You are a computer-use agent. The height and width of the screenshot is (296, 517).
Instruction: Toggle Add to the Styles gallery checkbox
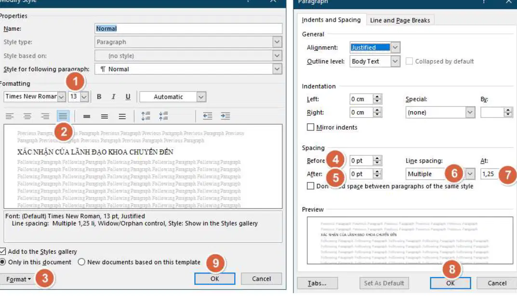tap(3, 252)
